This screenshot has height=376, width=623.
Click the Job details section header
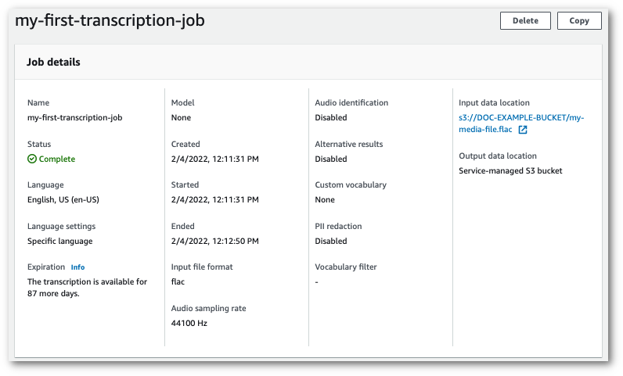point(54,62)
